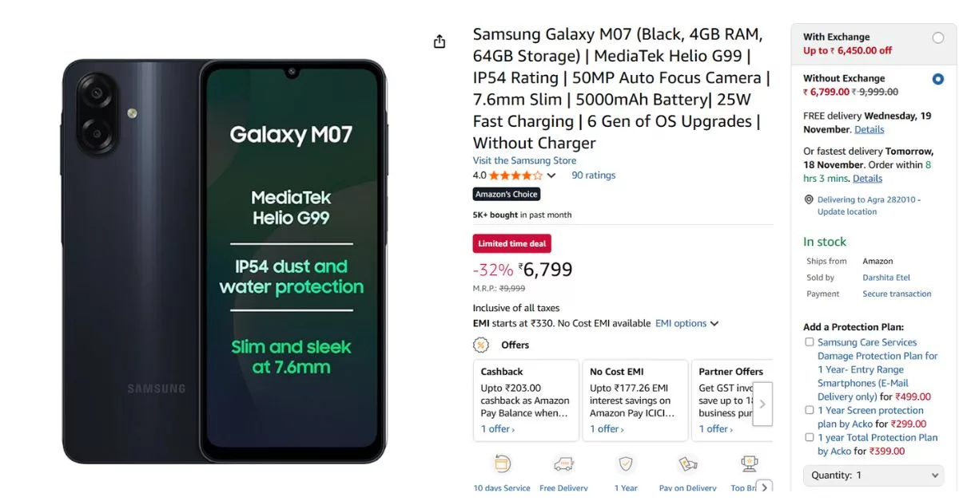Enable the Samsung Care Damage Protection checkbox
Image resolution: width=959 pixels, height=501 pixels.
pyautogui.click(x=810, y=341)
